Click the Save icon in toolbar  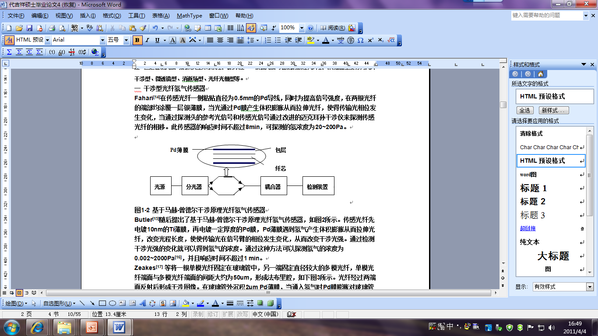tap(29, 28)
